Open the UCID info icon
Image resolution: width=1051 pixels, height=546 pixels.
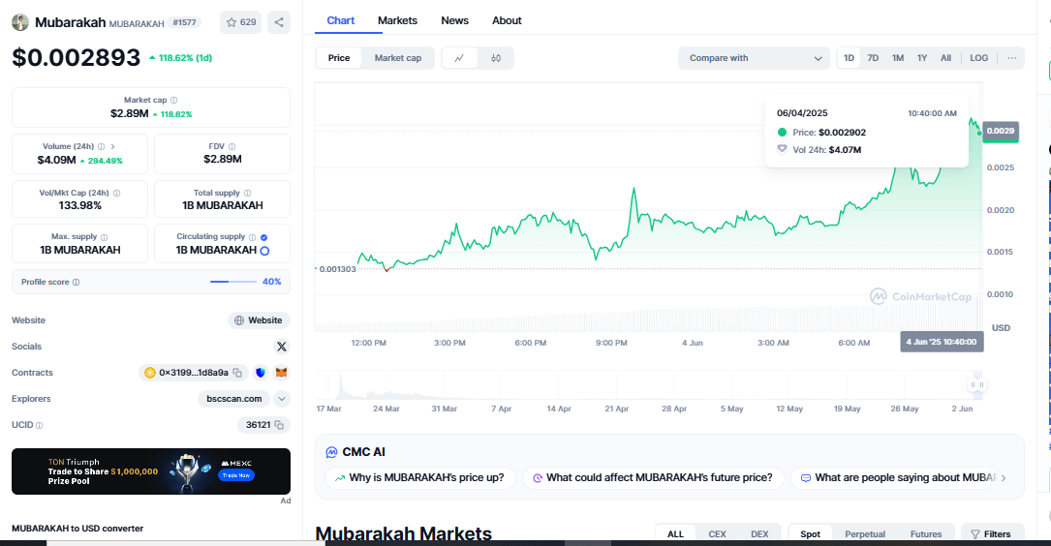pyautogui.click(x=39, y=425)
